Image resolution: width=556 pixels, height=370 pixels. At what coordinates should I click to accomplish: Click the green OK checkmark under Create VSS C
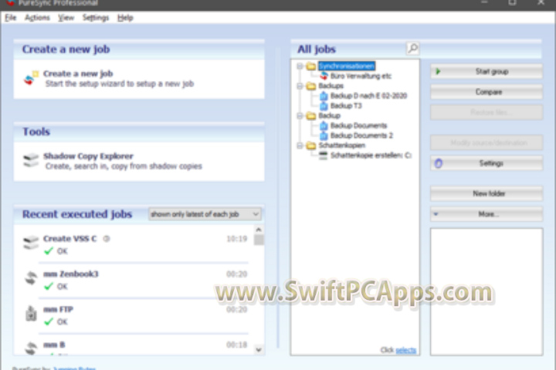pyautogui.click(x=49, y=251)
